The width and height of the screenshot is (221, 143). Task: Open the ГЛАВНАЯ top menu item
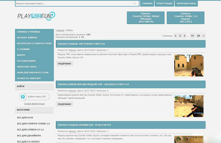[x=147, y=4]
